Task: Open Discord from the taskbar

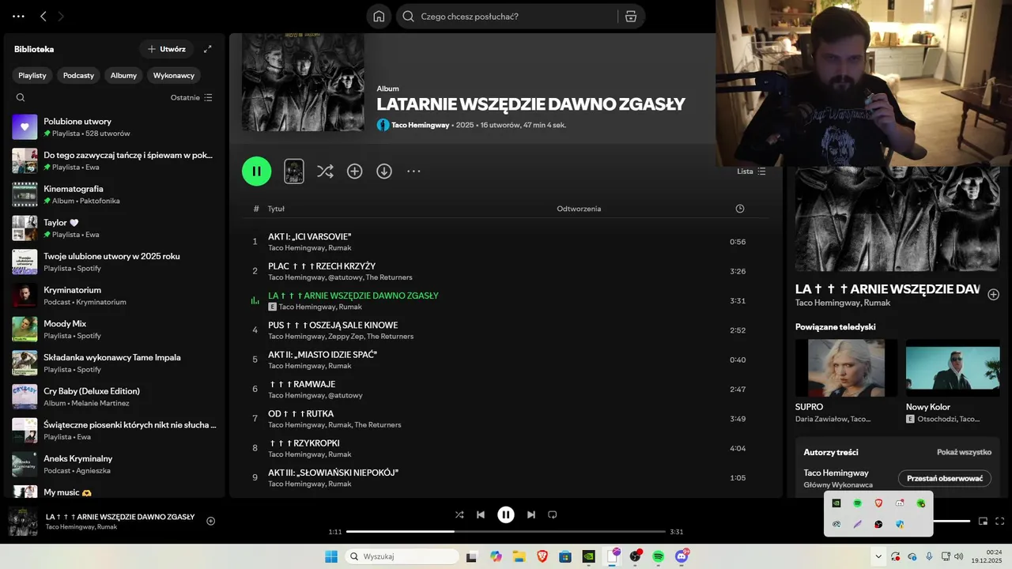Action: 682,556
